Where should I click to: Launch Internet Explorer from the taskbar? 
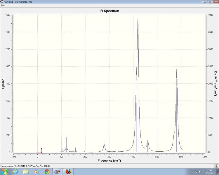click(15, 171)
